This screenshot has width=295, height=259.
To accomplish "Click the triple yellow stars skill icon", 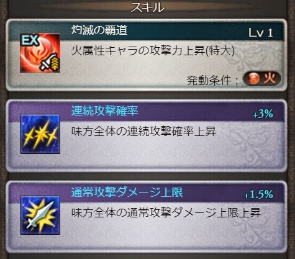I will tap(40, 134).
